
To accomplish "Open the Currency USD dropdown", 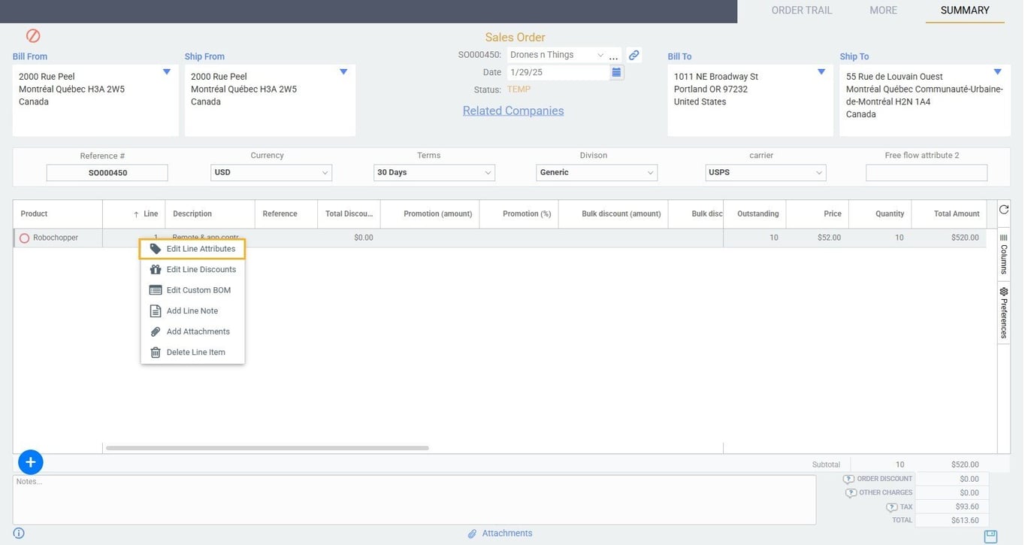I will pos(325,171).
